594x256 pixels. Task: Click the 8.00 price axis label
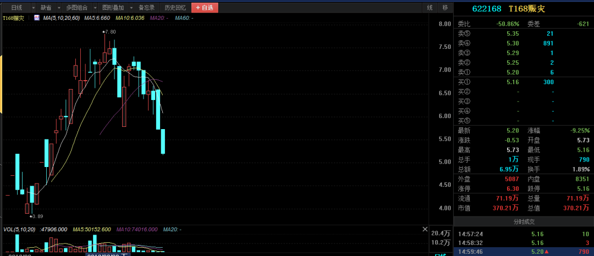445,24
